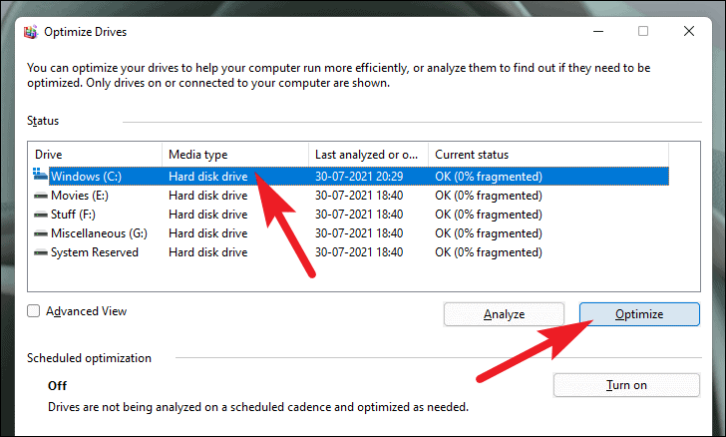
Task: Click the Stuff (F:) drive icon
Action: click(x=41, y=215)
